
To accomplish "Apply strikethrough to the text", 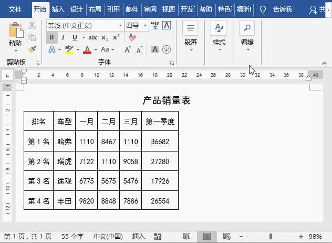I will (x=93, y=37).
